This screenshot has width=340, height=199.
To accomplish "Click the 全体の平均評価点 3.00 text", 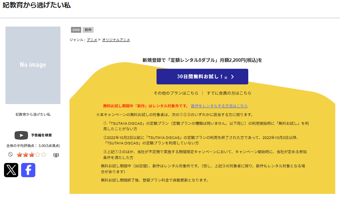I will click(x=33, y=146).
